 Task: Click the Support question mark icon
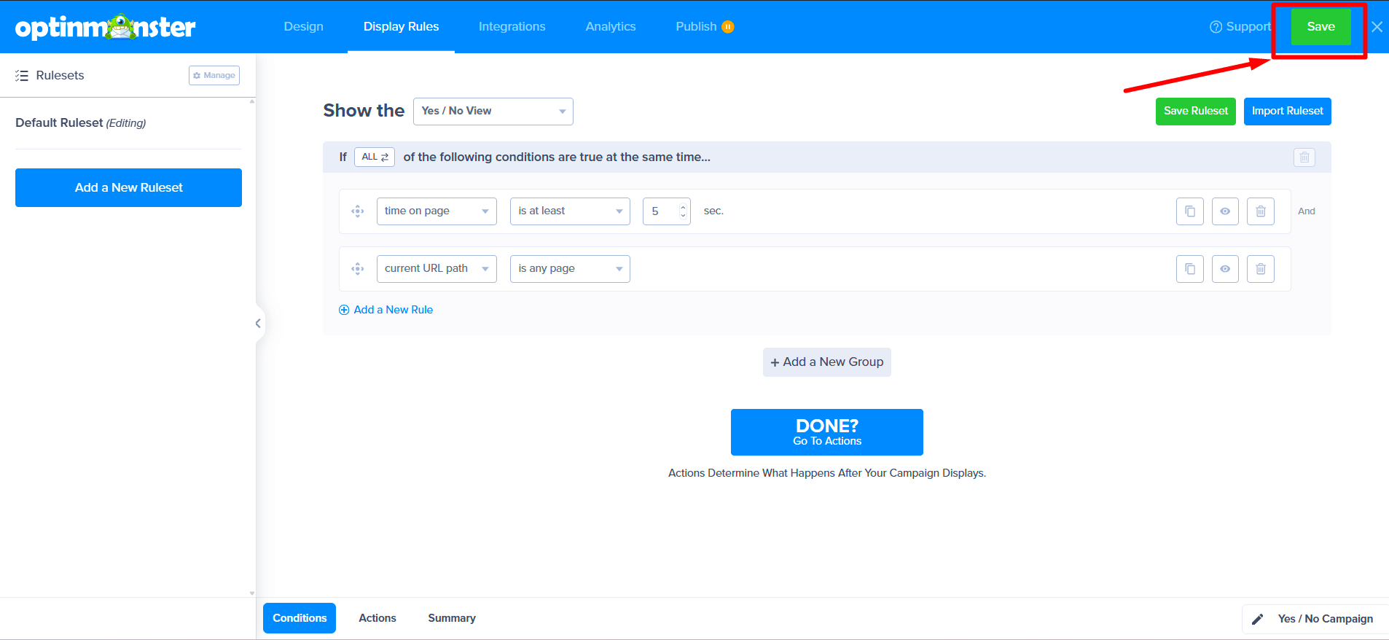[x=1216, y=27]
